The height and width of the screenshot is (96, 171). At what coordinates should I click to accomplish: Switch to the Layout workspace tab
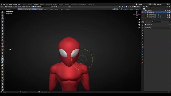coord(25,5)
